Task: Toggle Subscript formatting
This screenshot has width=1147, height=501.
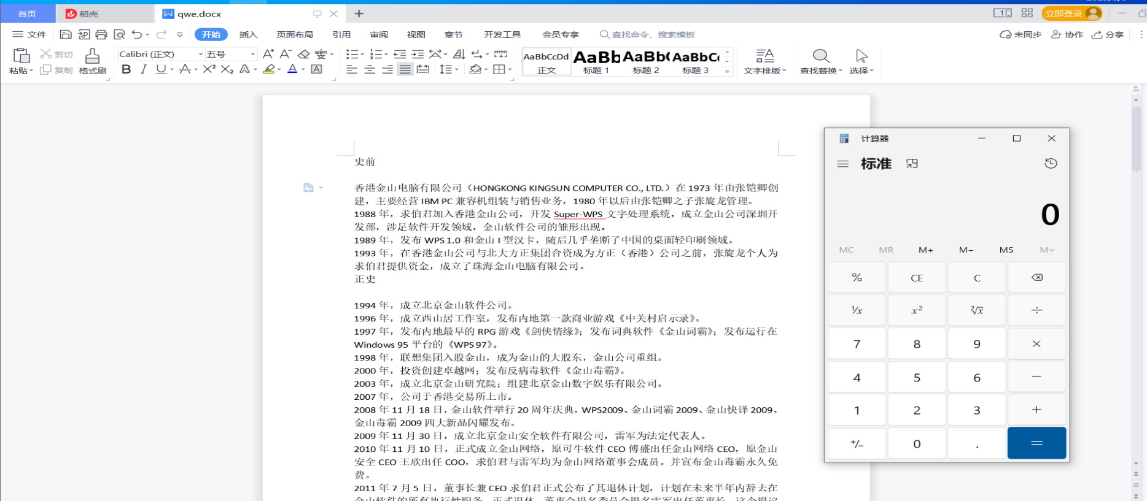Action: tap(227, 69)
